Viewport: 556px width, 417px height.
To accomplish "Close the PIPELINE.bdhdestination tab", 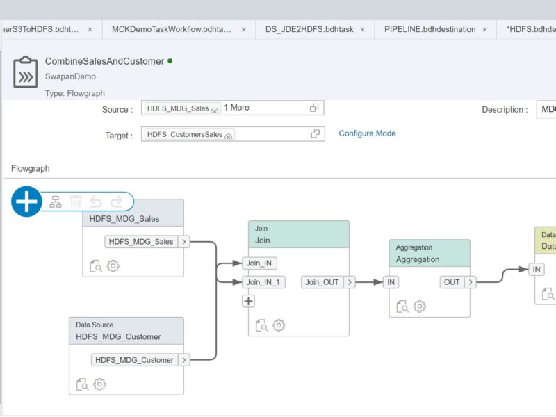I will click(x=484, y=30).
